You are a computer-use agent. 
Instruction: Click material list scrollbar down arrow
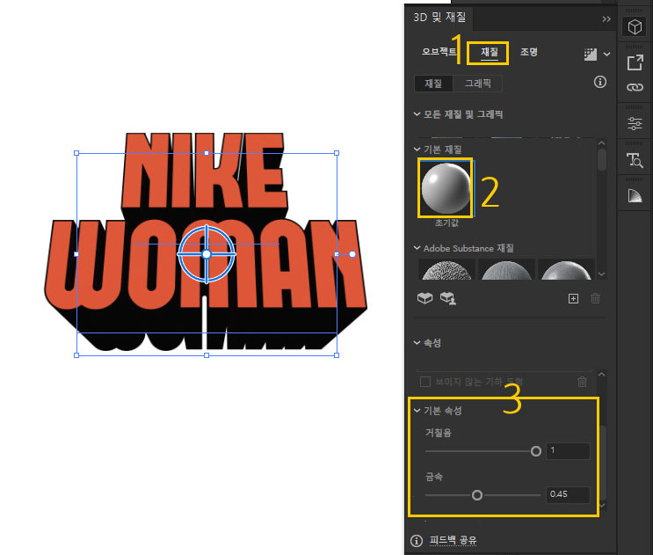tap(601, 274)
